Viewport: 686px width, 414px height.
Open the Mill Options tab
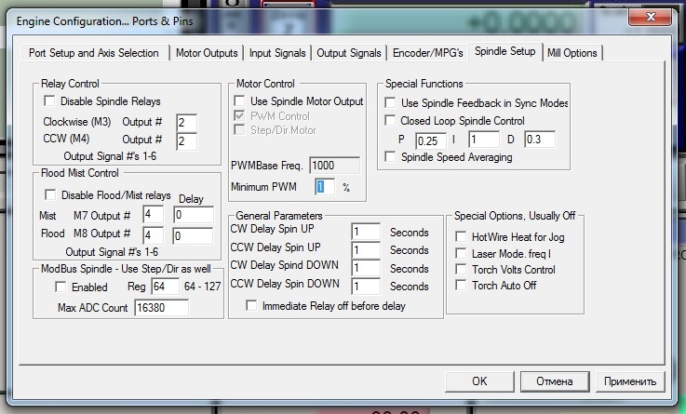point(572,53)
